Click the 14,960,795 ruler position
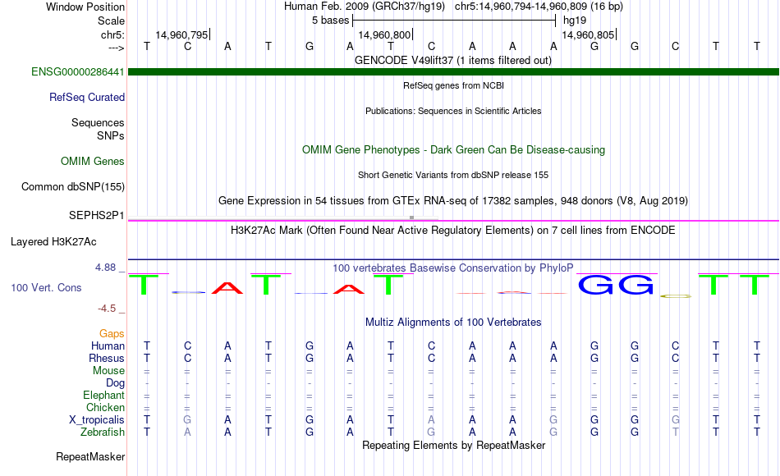Screen dimensions: 780x476 (182, 34)
